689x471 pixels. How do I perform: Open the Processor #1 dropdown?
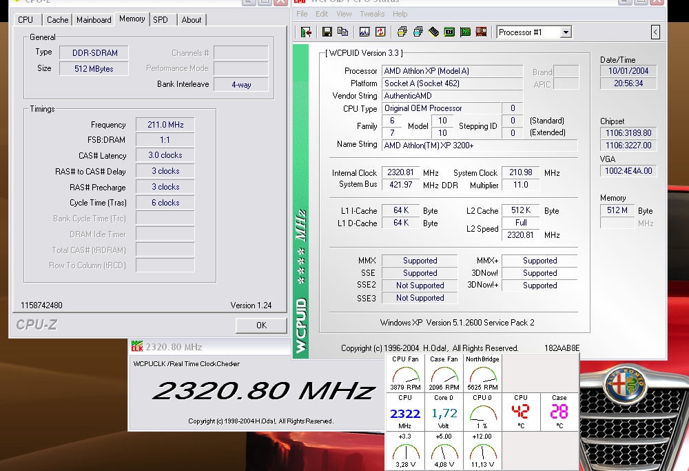tap(534, 32)
